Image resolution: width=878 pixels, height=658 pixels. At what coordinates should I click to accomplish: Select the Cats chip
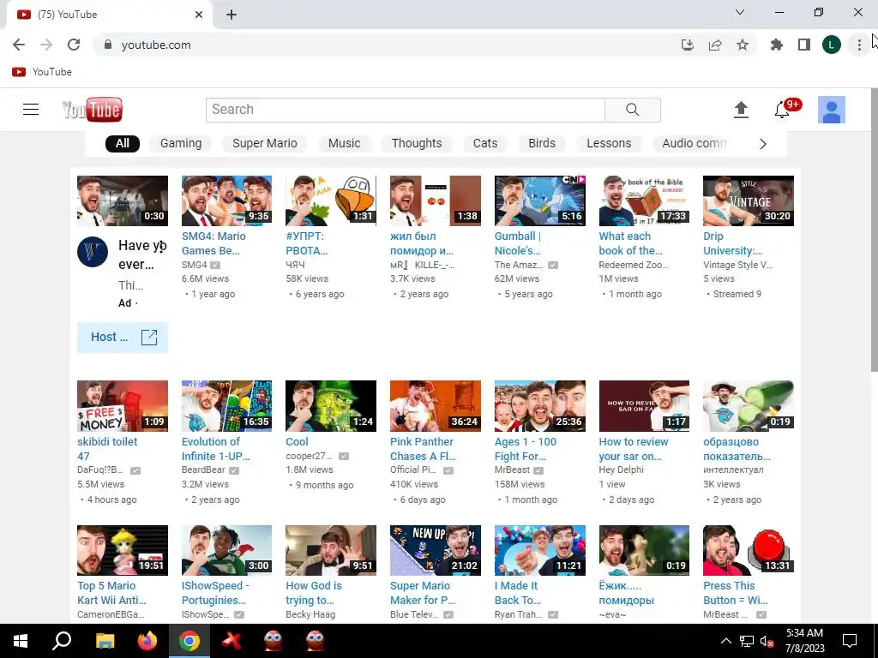coord(485,143)
